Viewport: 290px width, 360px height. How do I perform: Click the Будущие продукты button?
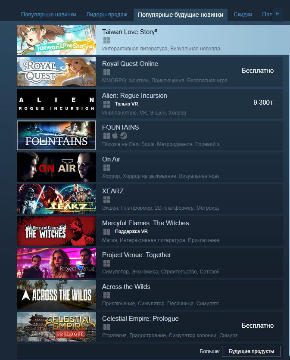point(251,351)
